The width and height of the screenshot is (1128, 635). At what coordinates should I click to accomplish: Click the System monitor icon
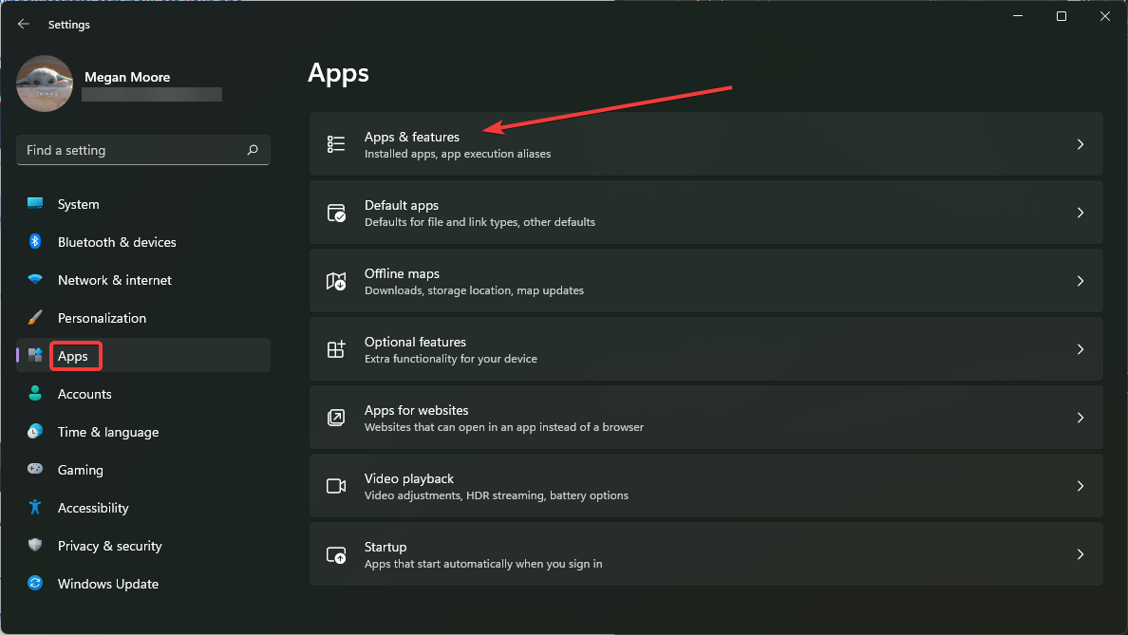(x=34, y=203)
